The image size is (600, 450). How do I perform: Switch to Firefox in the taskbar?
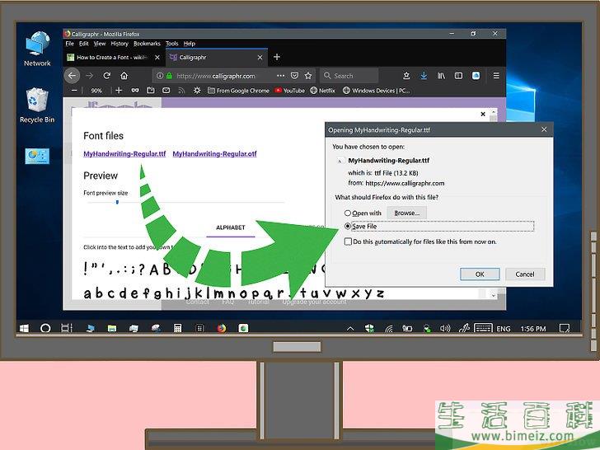click(x=222, y=328)
